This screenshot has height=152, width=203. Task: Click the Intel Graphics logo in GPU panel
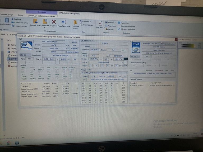click(136, 47)
